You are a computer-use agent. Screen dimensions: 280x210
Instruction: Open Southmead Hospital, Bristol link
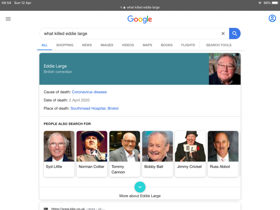coord(94,108)
